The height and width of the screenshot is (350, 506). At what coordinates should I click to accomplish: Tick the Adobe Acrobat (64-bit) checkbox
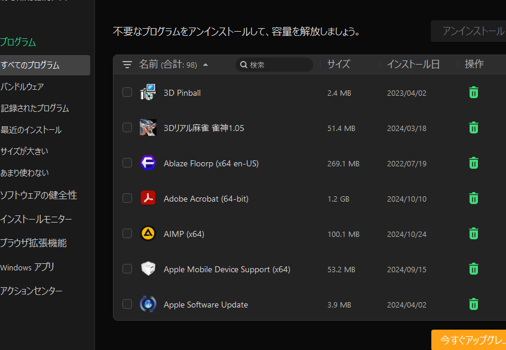point(127,198)
